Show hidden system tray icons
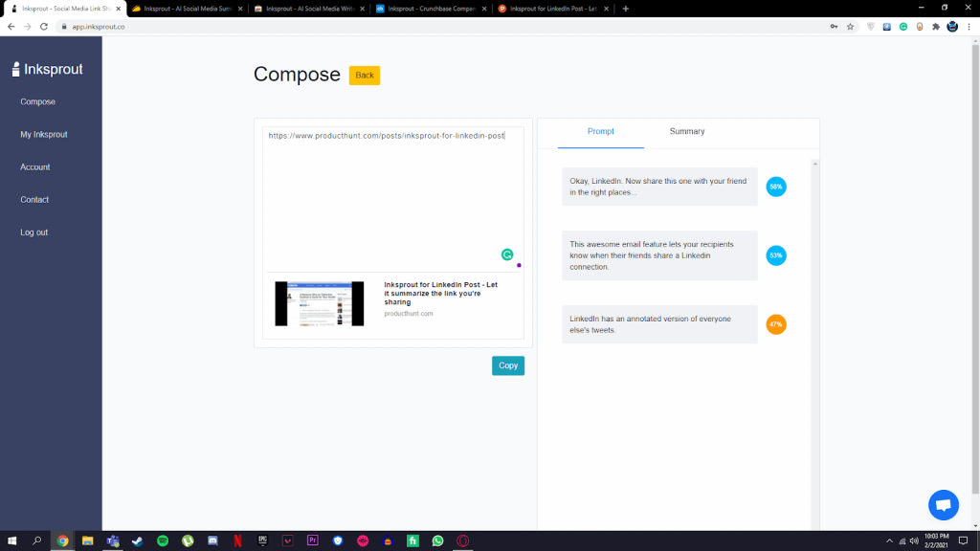The height and width of the screenshot is (551, 980). (889, 541)
